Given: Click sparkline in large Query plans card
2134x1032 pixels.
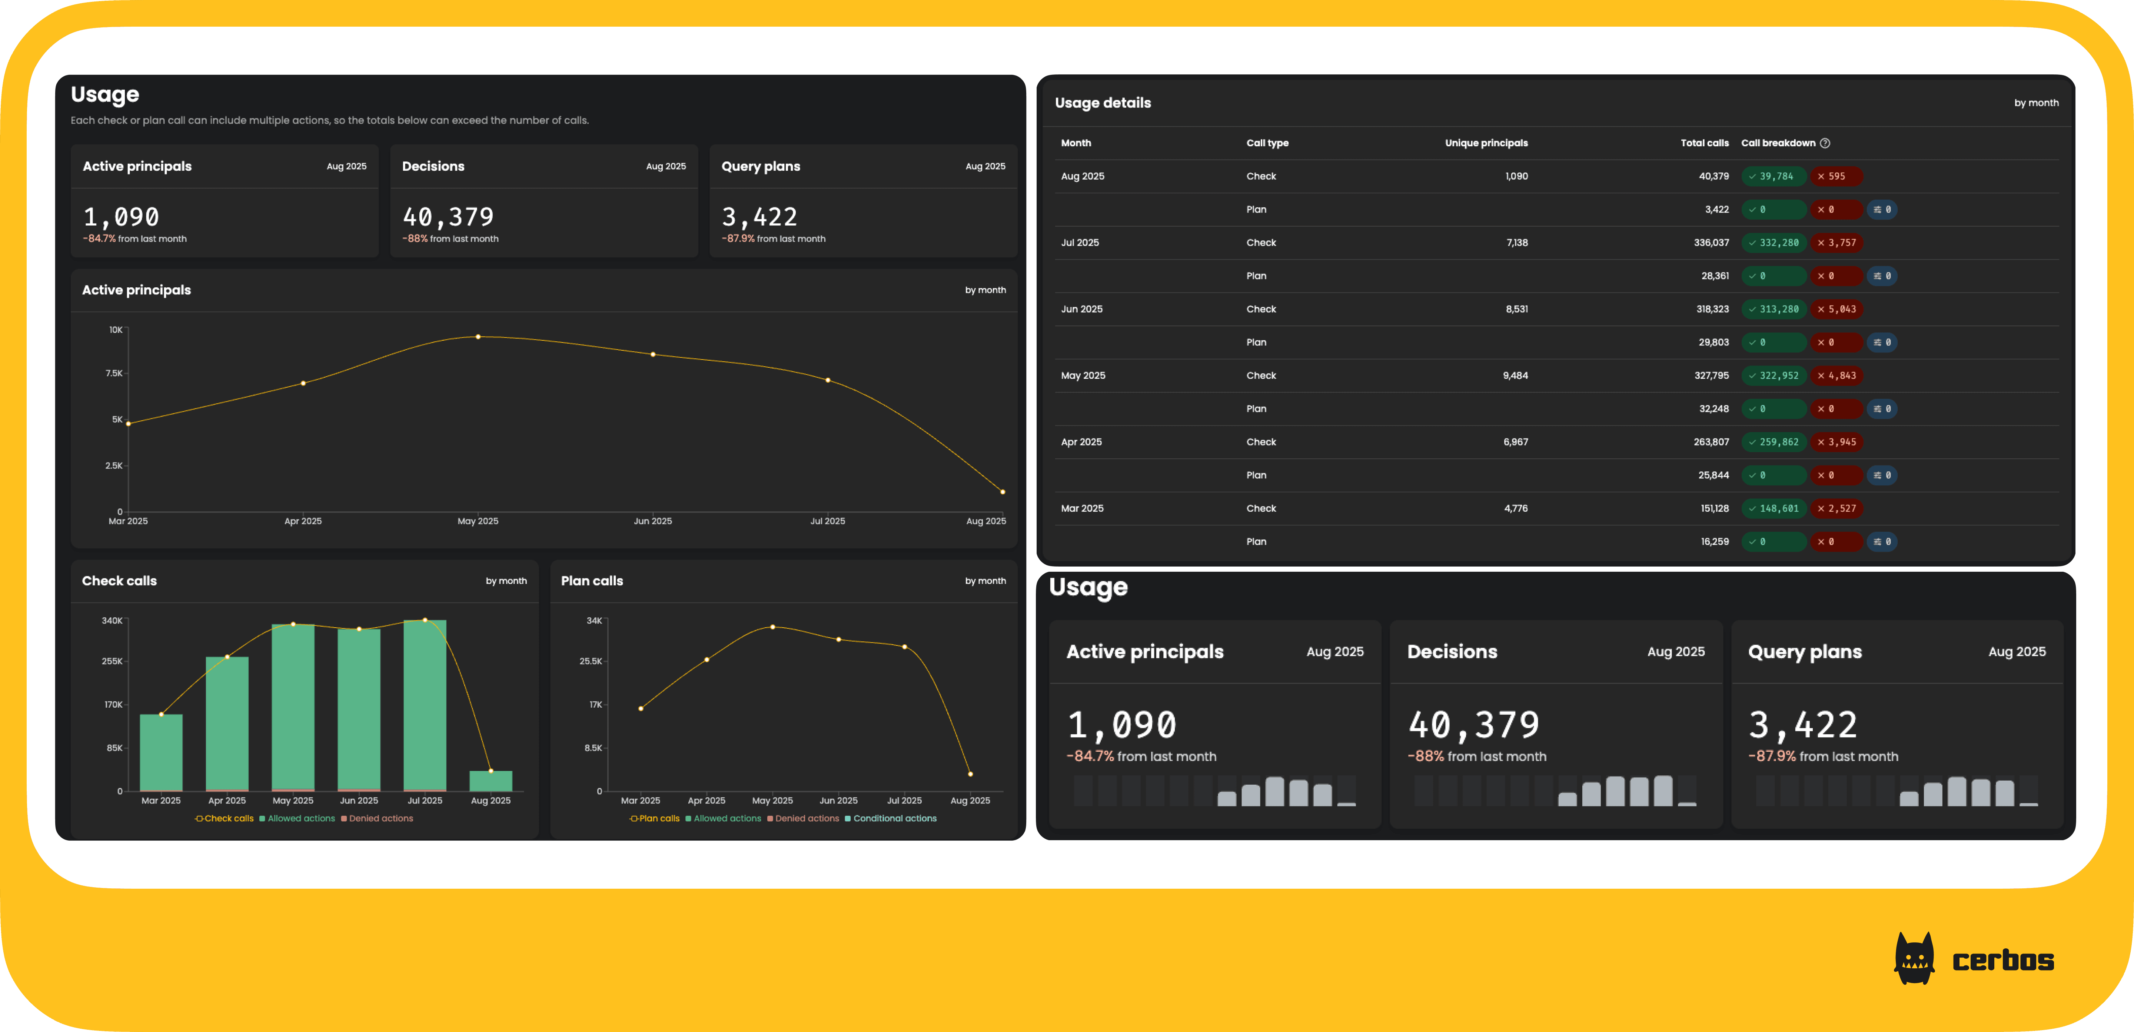Looking at the screenshot, I should click(1897, 791).
